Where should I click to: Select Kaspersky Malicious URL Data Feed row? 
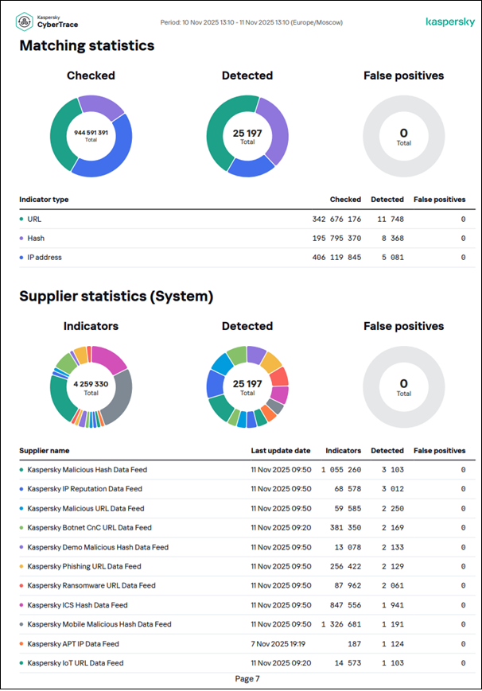click(247, 509)
